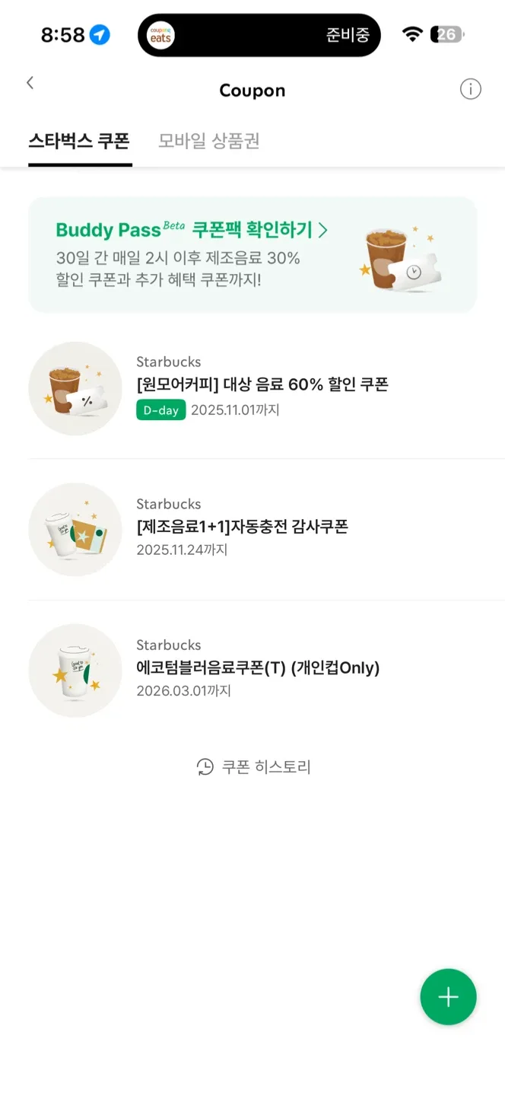Open [제조음료1+1]자동충전 감사쿠폰
505x1096 pixels.
[242, 527]
